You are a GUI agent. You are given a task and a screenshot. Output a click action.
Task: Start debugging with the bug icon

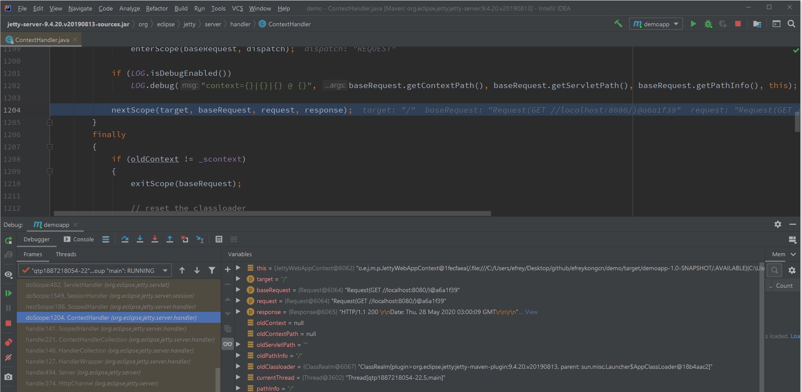[708, 24]
